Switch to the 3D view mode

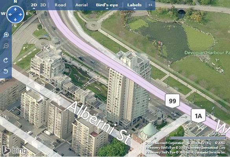pos(43,5)
